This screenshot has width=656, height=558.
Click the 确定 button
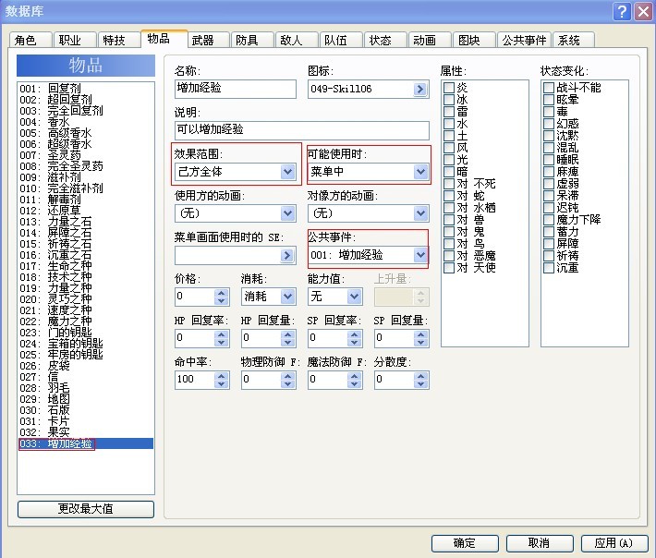465,543
